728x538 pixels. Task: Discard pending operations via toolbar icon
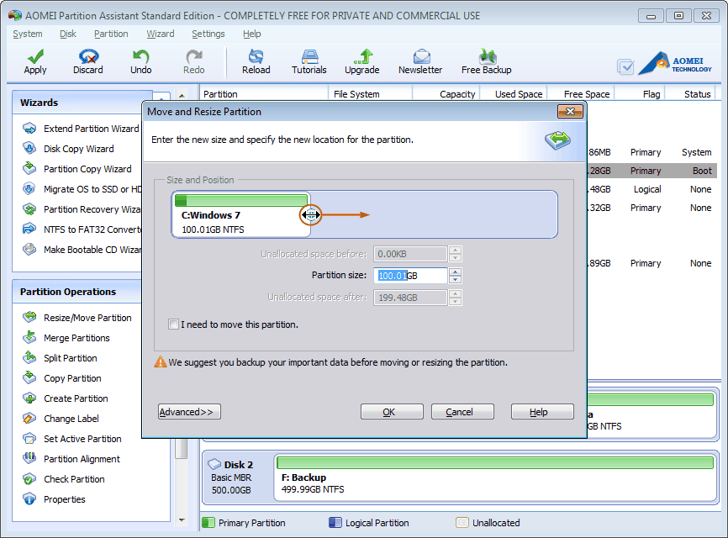click(87, 61)
